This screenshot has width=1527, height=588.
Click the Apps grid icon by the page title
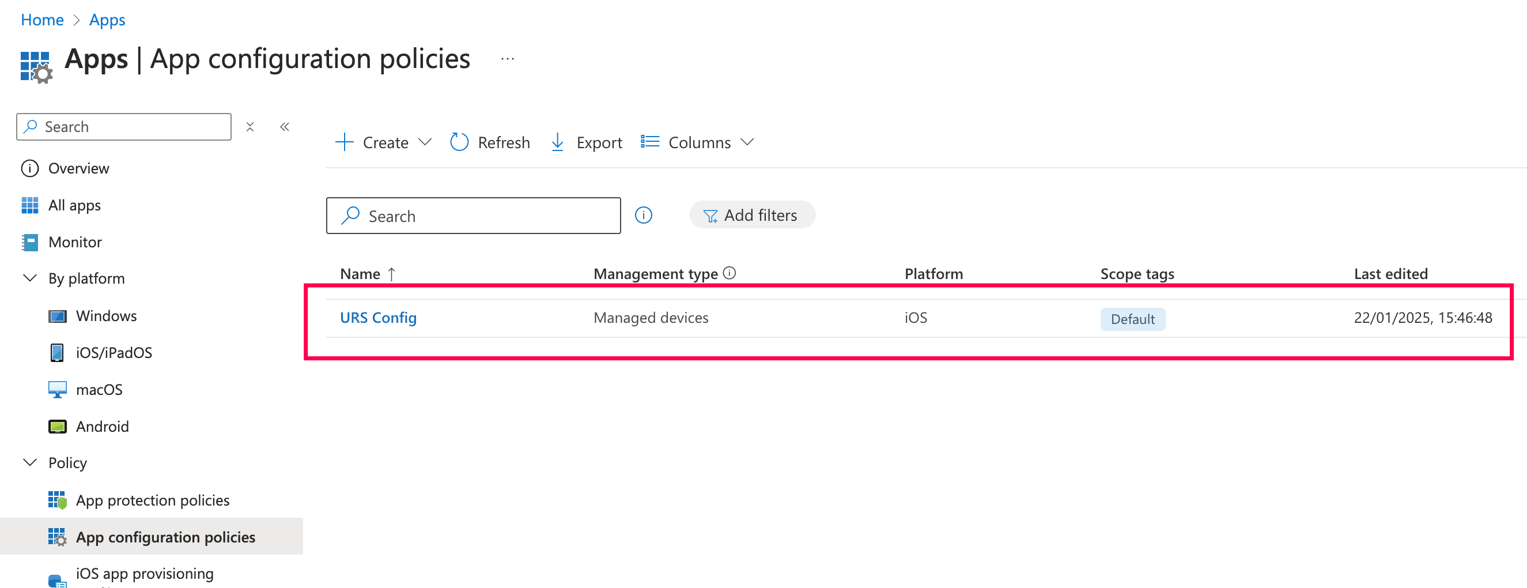pyautogui.click(x=36, y=66)
